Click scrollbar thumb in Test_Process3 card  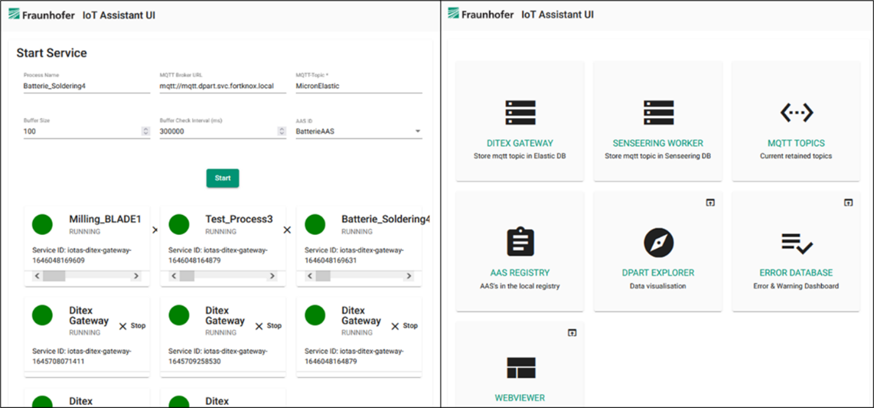click(187, 276)
